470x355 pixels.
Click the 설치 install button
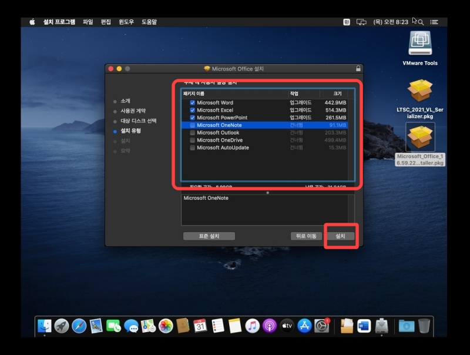(x=341, y=236)
